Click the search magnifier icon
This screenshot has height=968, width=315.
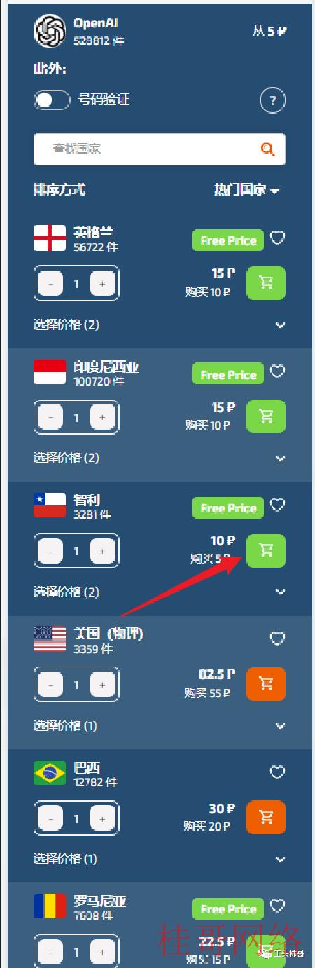[x=267, y=149]
